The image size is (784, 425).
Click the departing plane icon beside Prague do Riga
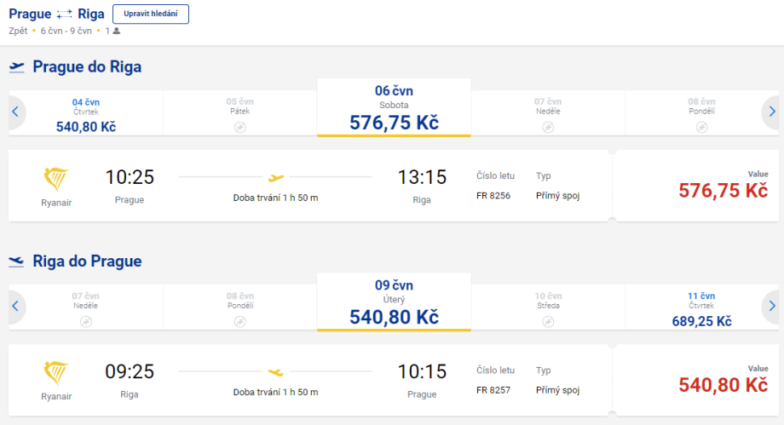[16, 67]
